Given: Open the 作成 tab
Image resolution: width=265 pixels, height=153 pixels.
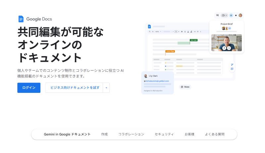Looking at the screenshot, I should point(104,134).
